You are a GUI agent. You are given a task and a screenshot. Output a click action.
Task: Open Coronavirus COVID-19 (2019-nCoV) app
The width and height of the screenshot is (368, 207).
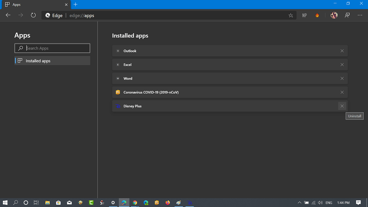pyautogui.click(x=230, y=92)
